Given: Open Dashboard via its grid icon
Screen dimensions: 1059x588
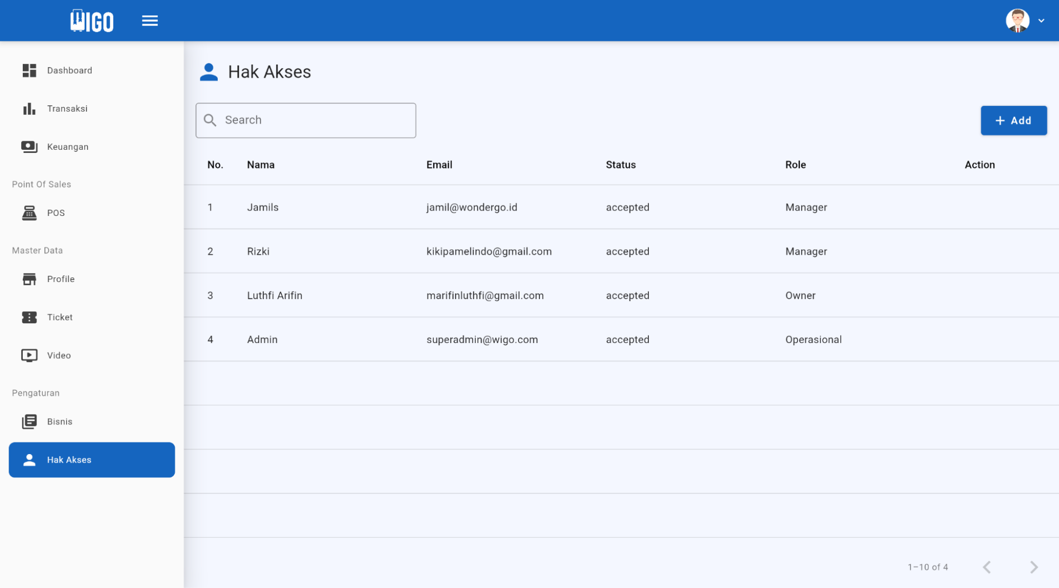Looking at the screenshot, I should pos(29,70).
